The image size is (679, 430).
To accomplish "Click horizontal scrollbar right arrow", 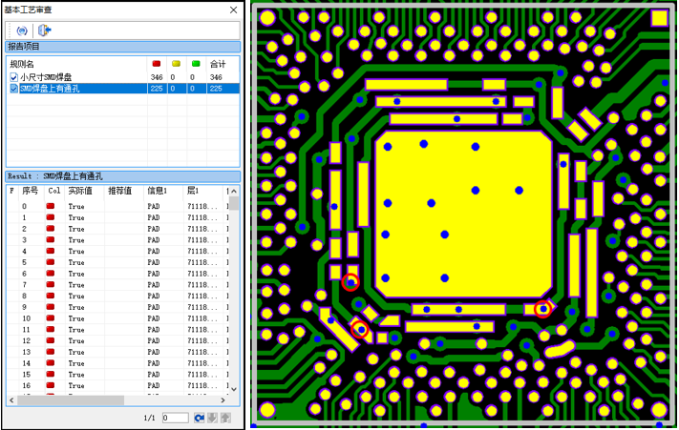I will pos(223,400).
